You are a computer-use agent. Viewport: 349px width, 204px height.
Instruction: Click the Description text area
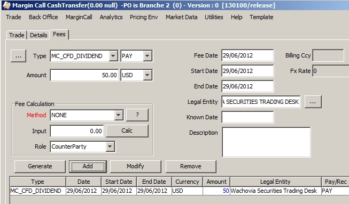pyautogui.click(x=266, y=142)
